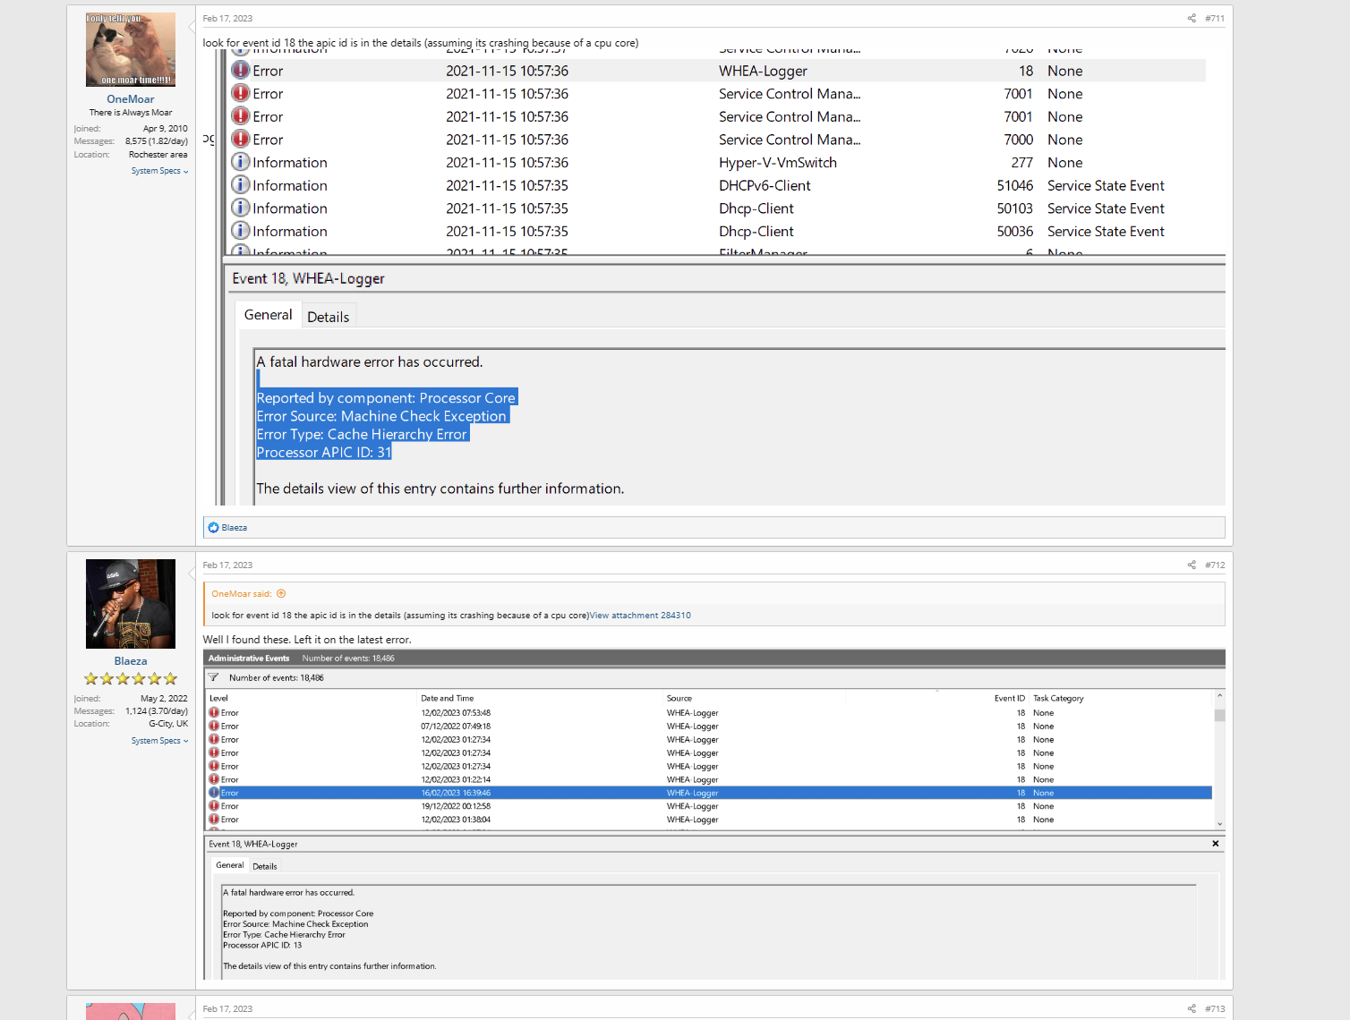Click the error icon on the WHEA-Logger 10:57:36 row
Image resolution: width=1350 pixels, height=1020 pixels.
point(240,70)
